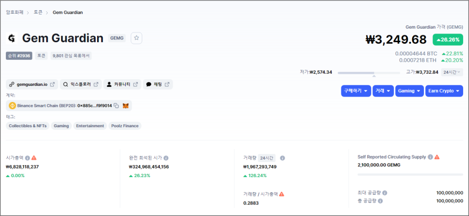Click info icon beside Self Reported Circulating Supply
The image size is (469, 216).
tap(430, 157)
